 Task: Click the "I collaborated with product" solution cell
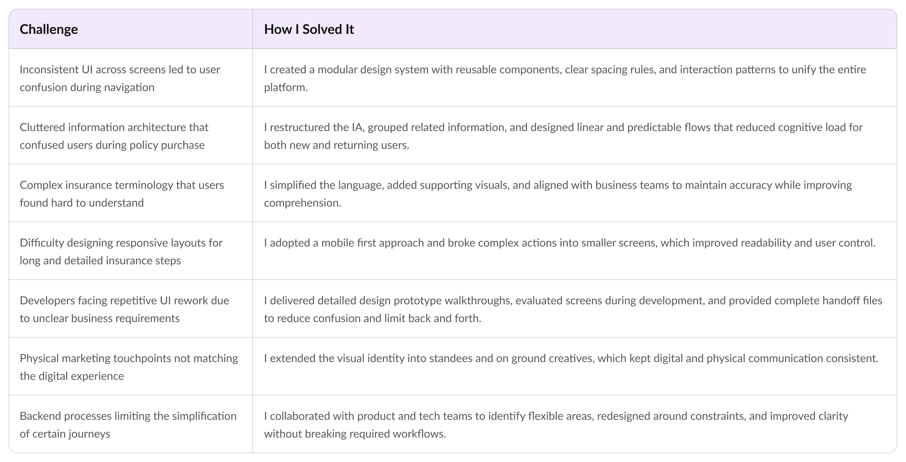click(556, 424)
